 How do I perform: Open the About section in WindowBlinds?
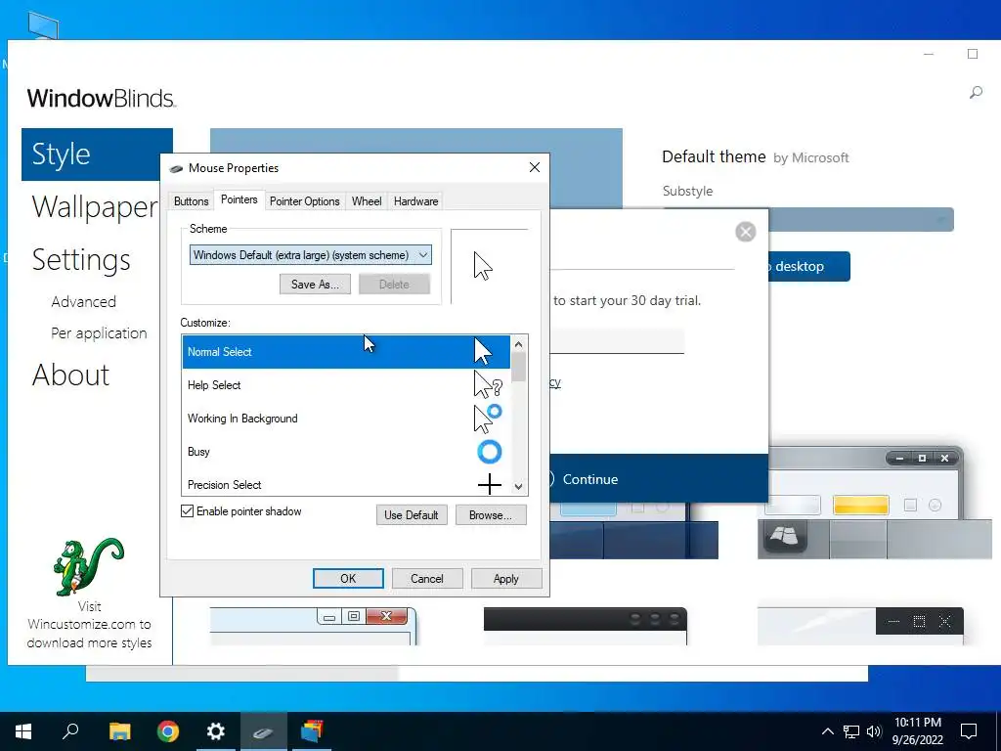tap(70, 375)
